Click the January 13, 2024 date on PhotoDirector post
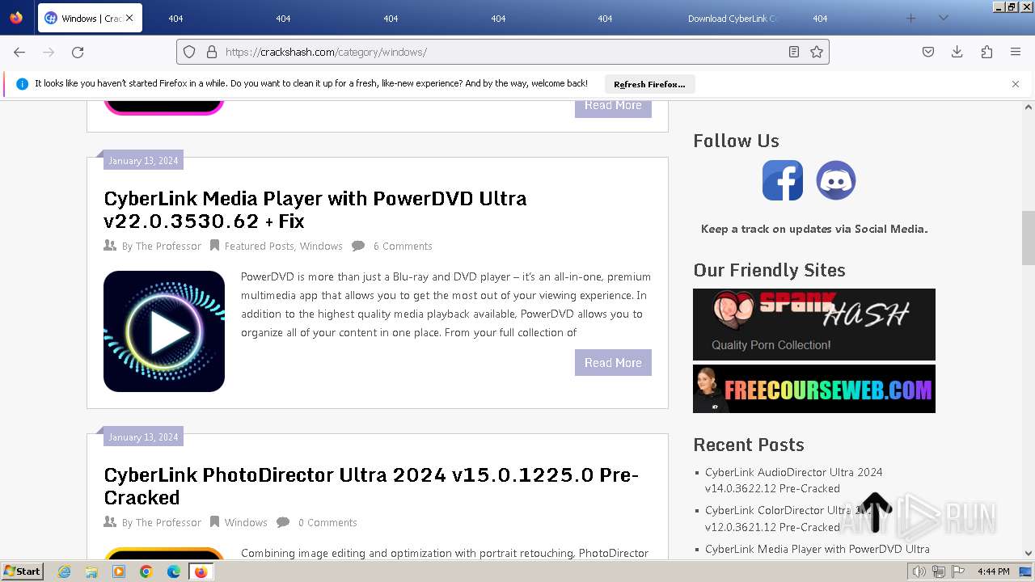 point(143,437)
